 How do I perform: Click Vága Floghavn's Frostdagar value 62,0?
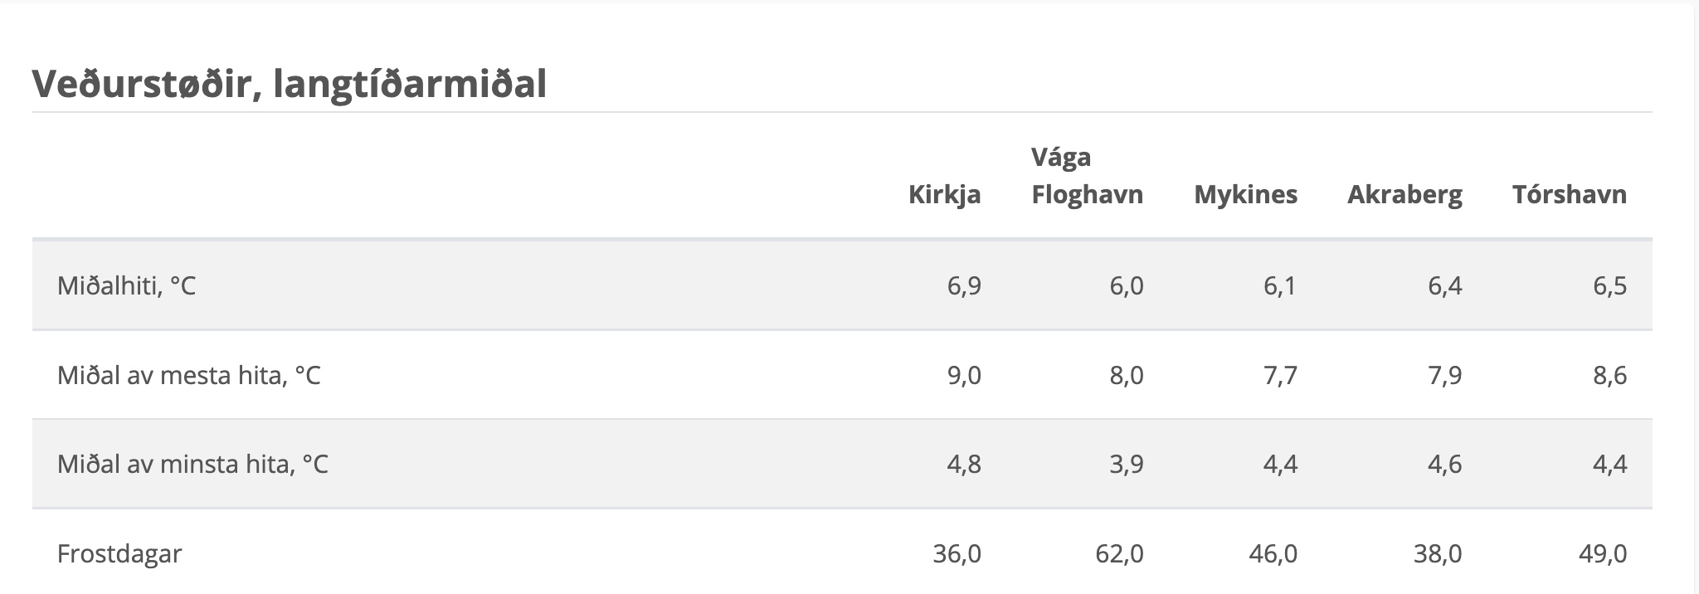tap(1119, 554)
